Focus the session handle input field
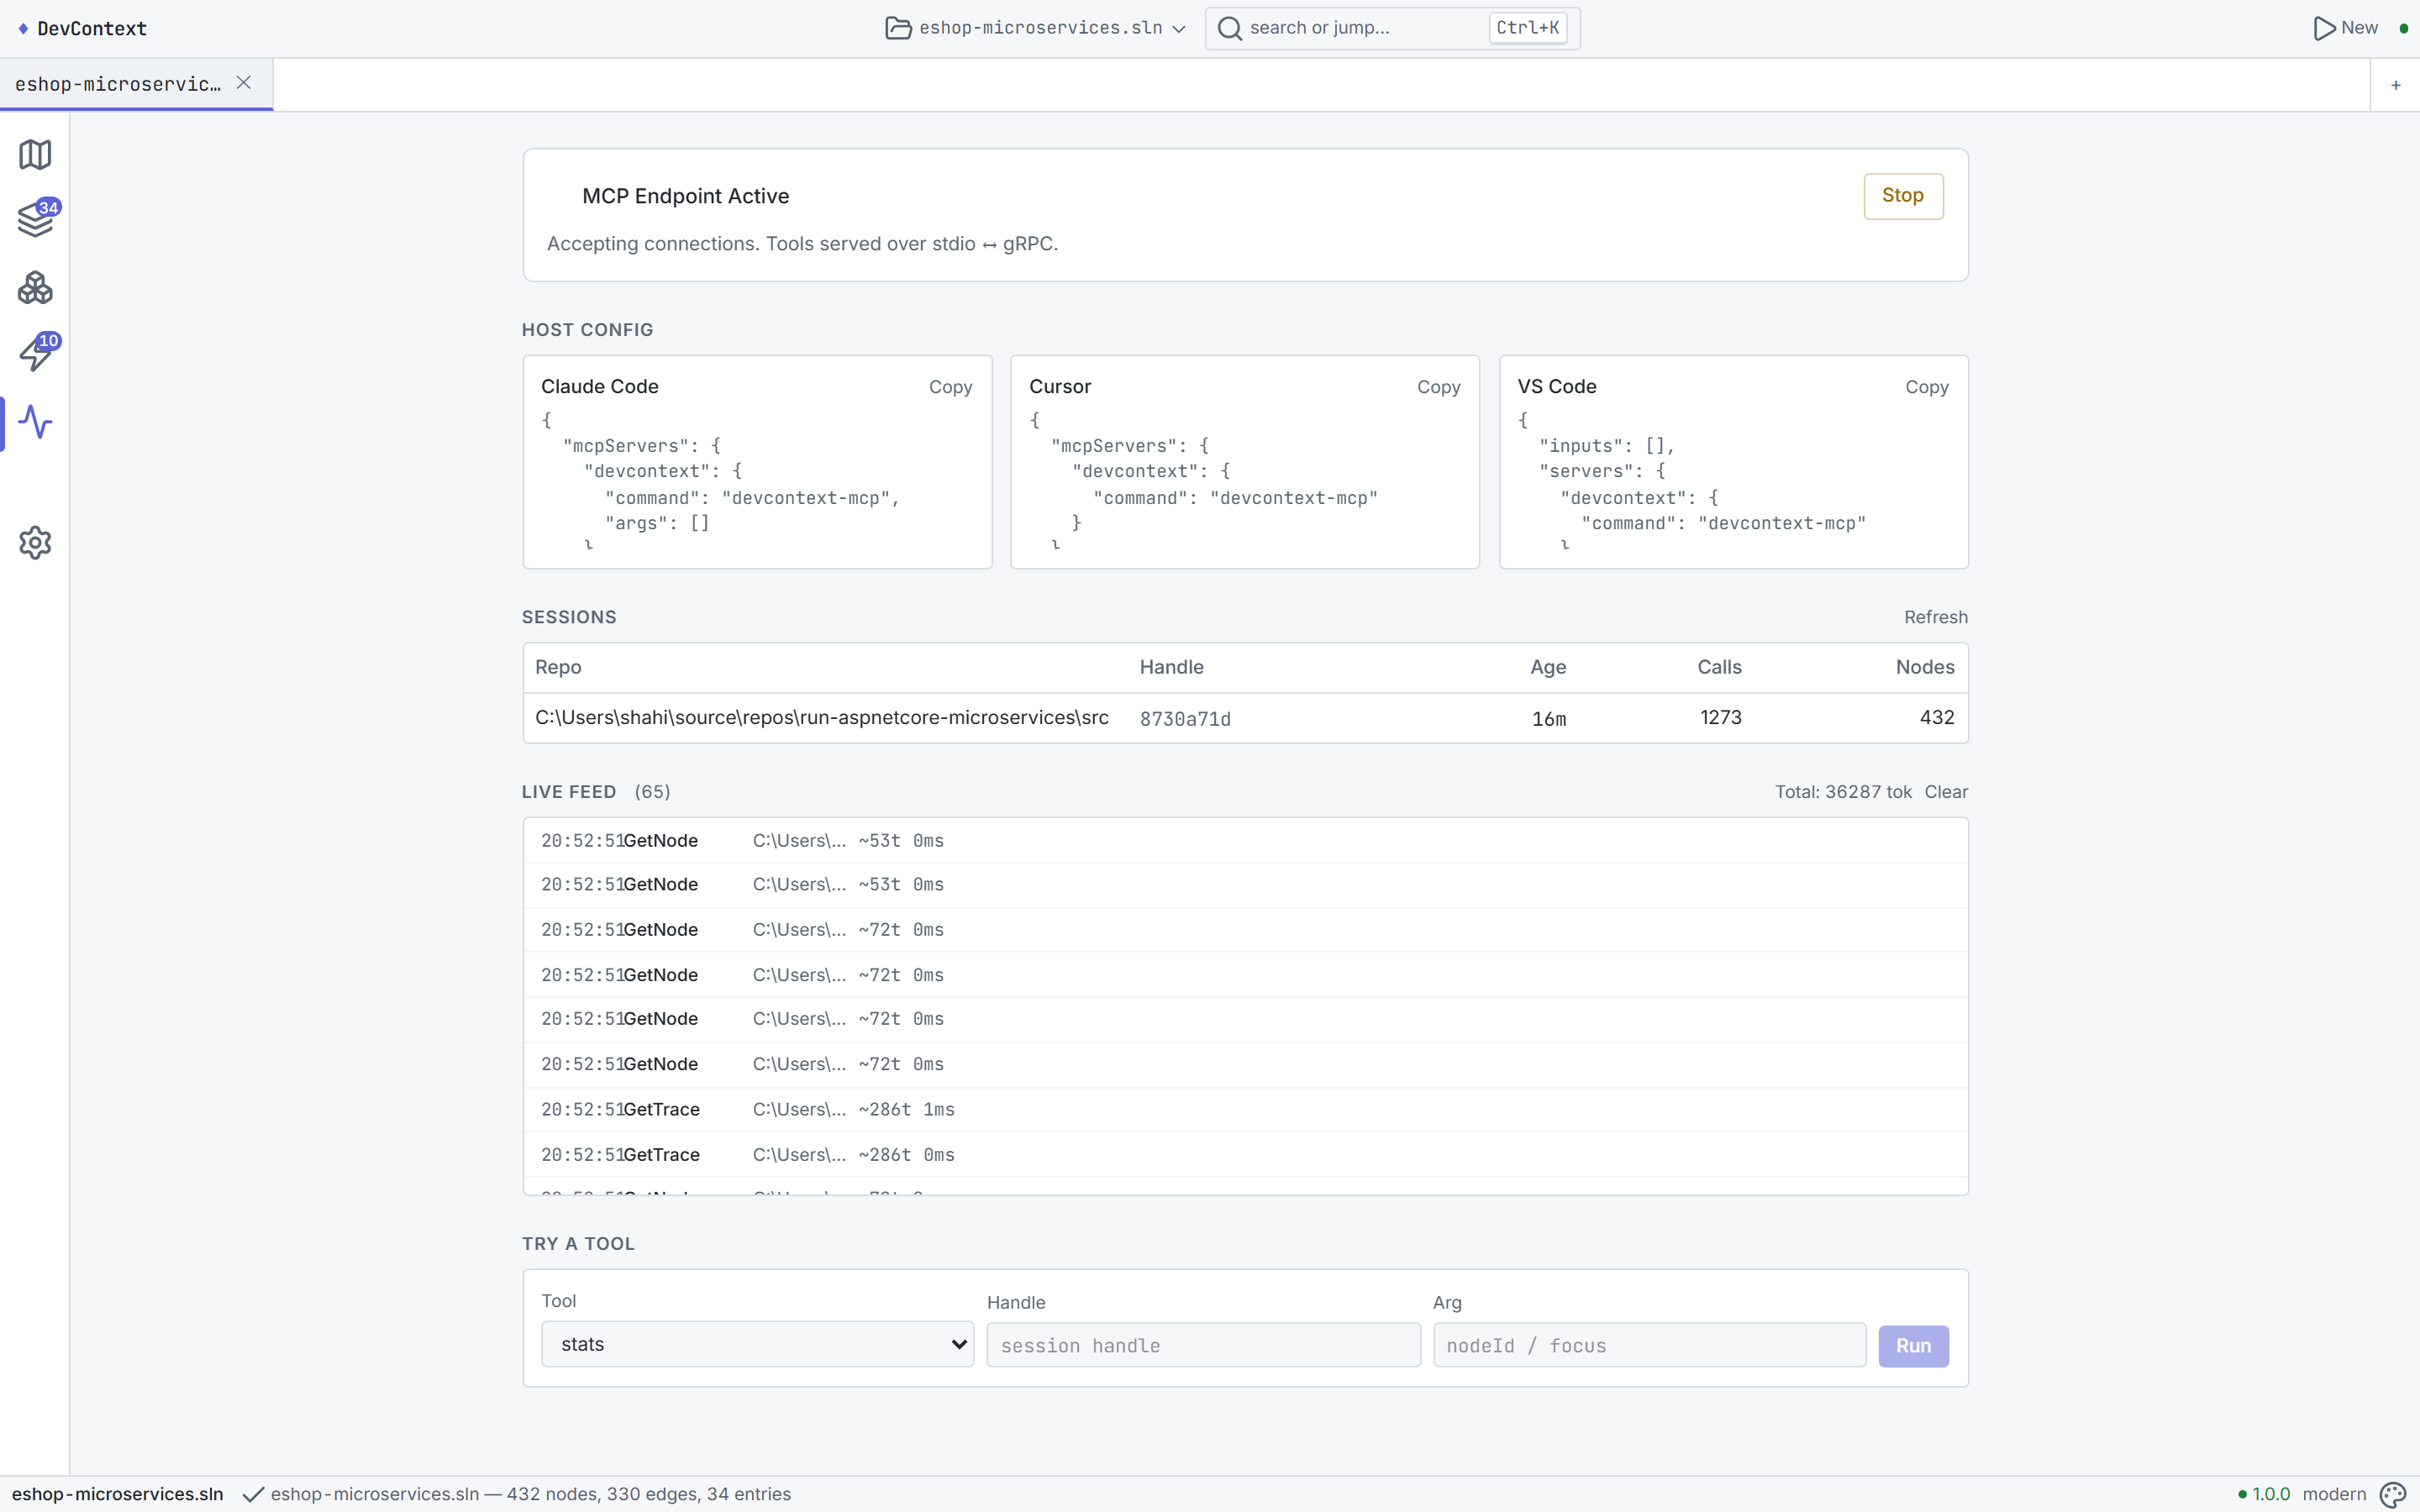 (x=1203, y=1346)
